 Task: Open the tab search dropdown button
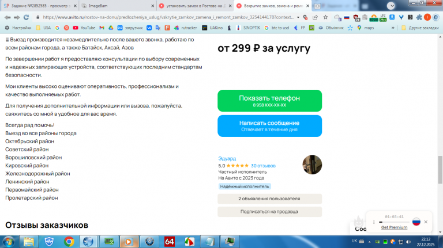tap(391, 6)
